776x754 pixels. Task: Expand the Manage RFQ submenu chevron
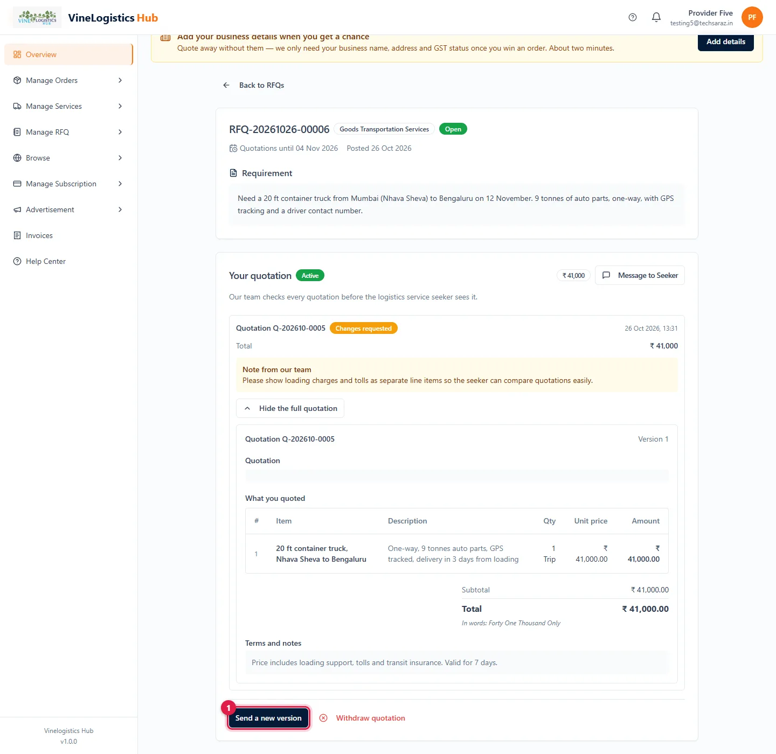[120, 132]
